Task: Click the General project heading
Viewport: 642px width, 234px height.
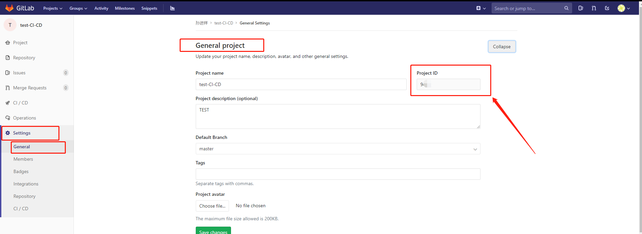Action: tap(220, 46)
